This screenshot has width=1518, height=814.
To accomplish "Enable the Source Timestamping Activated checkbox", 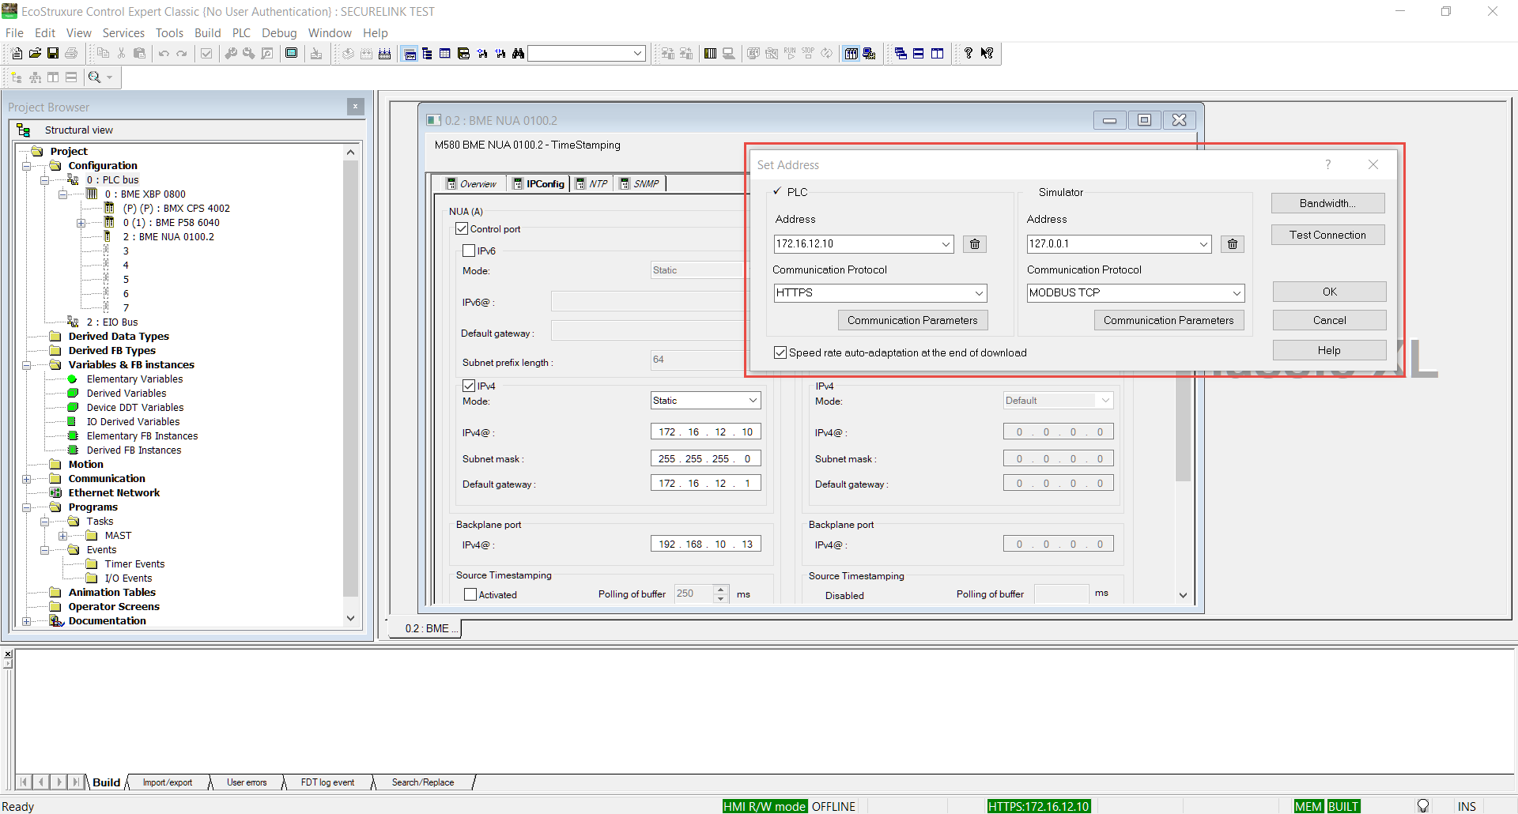I will click(470, 595).
